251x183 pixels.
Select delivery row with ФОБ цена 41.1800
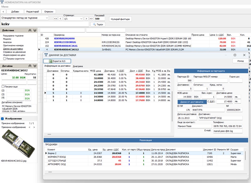[x=107, y=75]
